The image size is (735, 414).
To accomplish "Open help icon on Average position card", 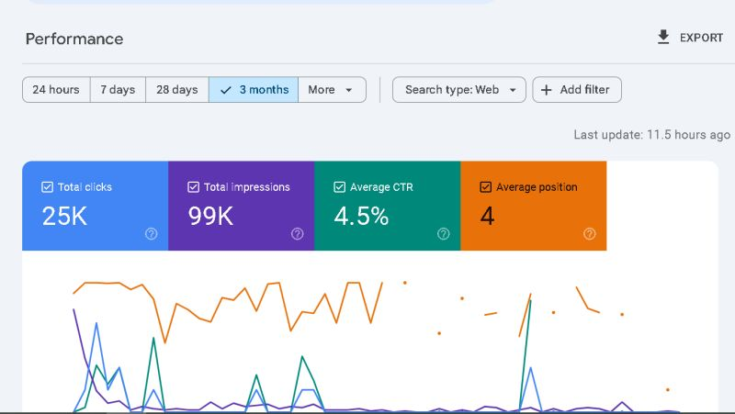I will click(x=590, y=234).
